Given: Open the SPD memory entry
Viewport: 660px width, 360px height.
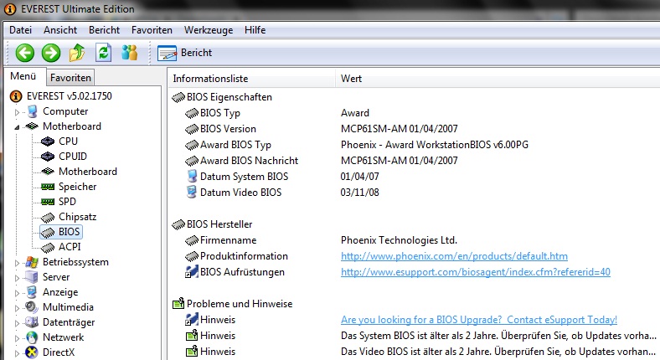Looking at the screenshot, I should pyautogui.click(x=67, y=202).
